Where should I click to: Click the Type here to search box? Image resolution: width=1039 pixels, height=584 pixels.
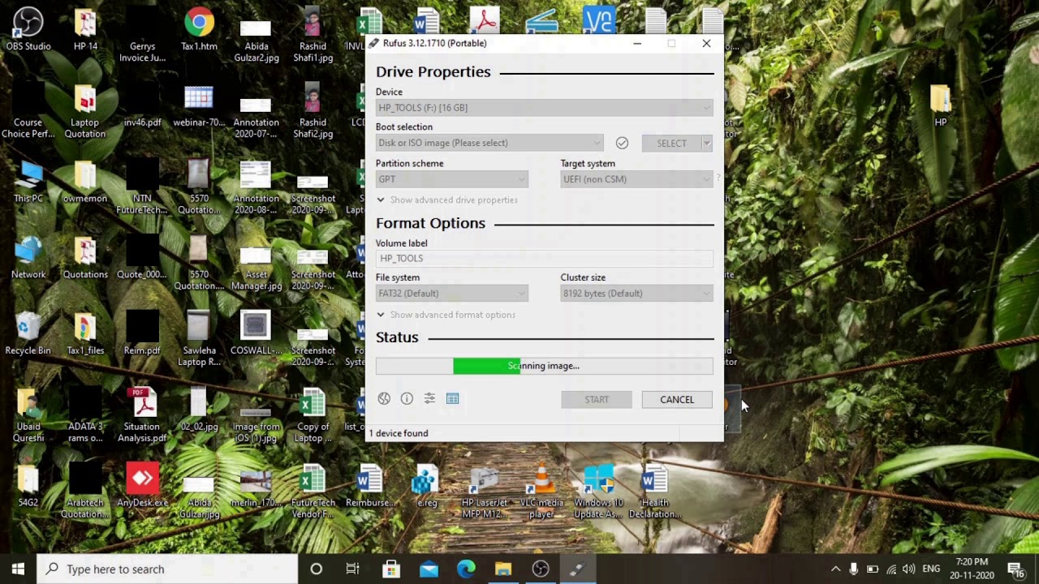click(x=167, y=569)
